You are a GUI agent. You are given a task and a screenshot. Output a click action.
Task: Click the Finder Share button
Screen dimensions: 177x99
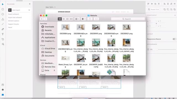[x=90, y=19]
